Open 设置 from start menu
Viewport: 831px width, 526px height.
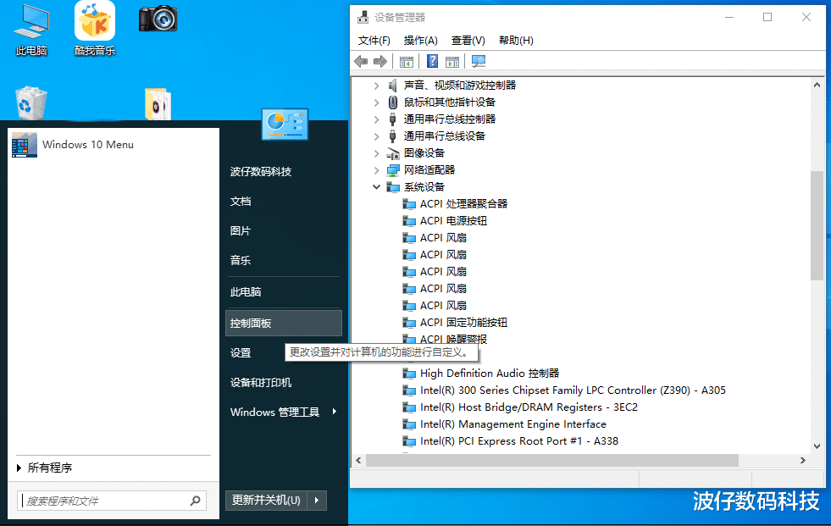pos(241,353)
